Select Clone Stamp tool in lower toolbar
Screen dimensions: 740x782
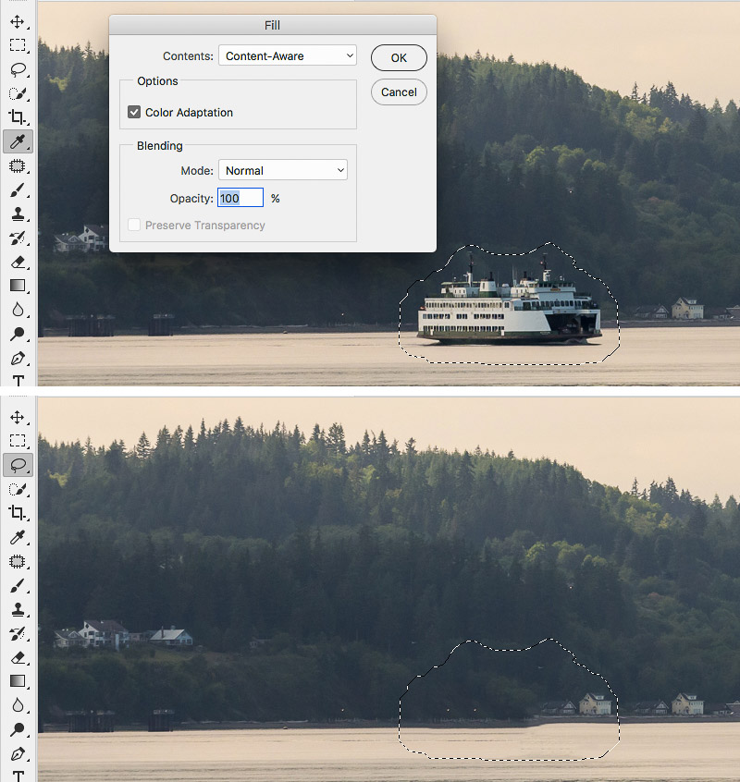tap(18, 609)
